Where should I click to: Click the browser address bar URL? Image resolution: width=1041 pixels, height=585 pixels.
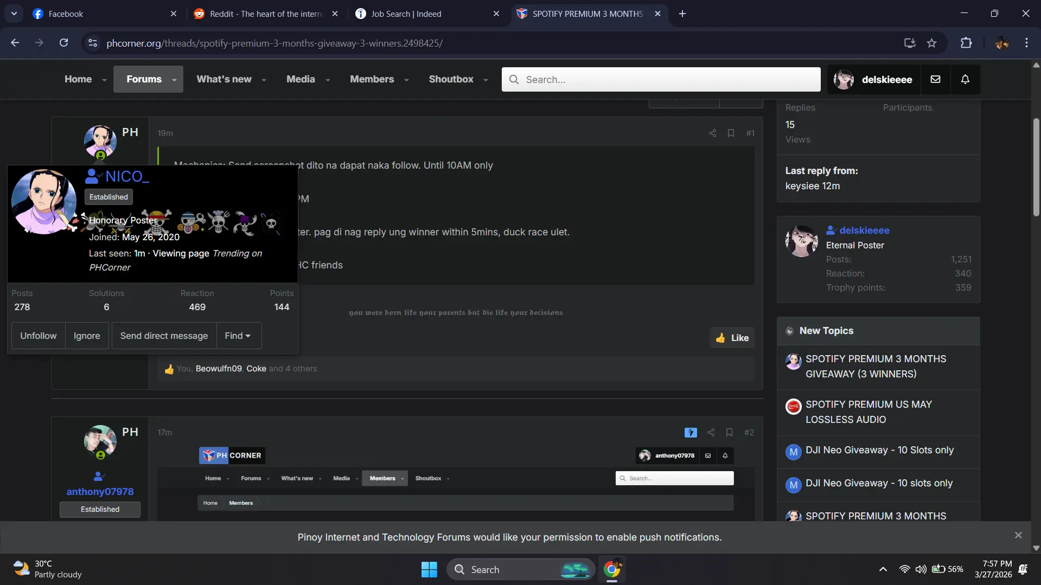coord(274,43)
